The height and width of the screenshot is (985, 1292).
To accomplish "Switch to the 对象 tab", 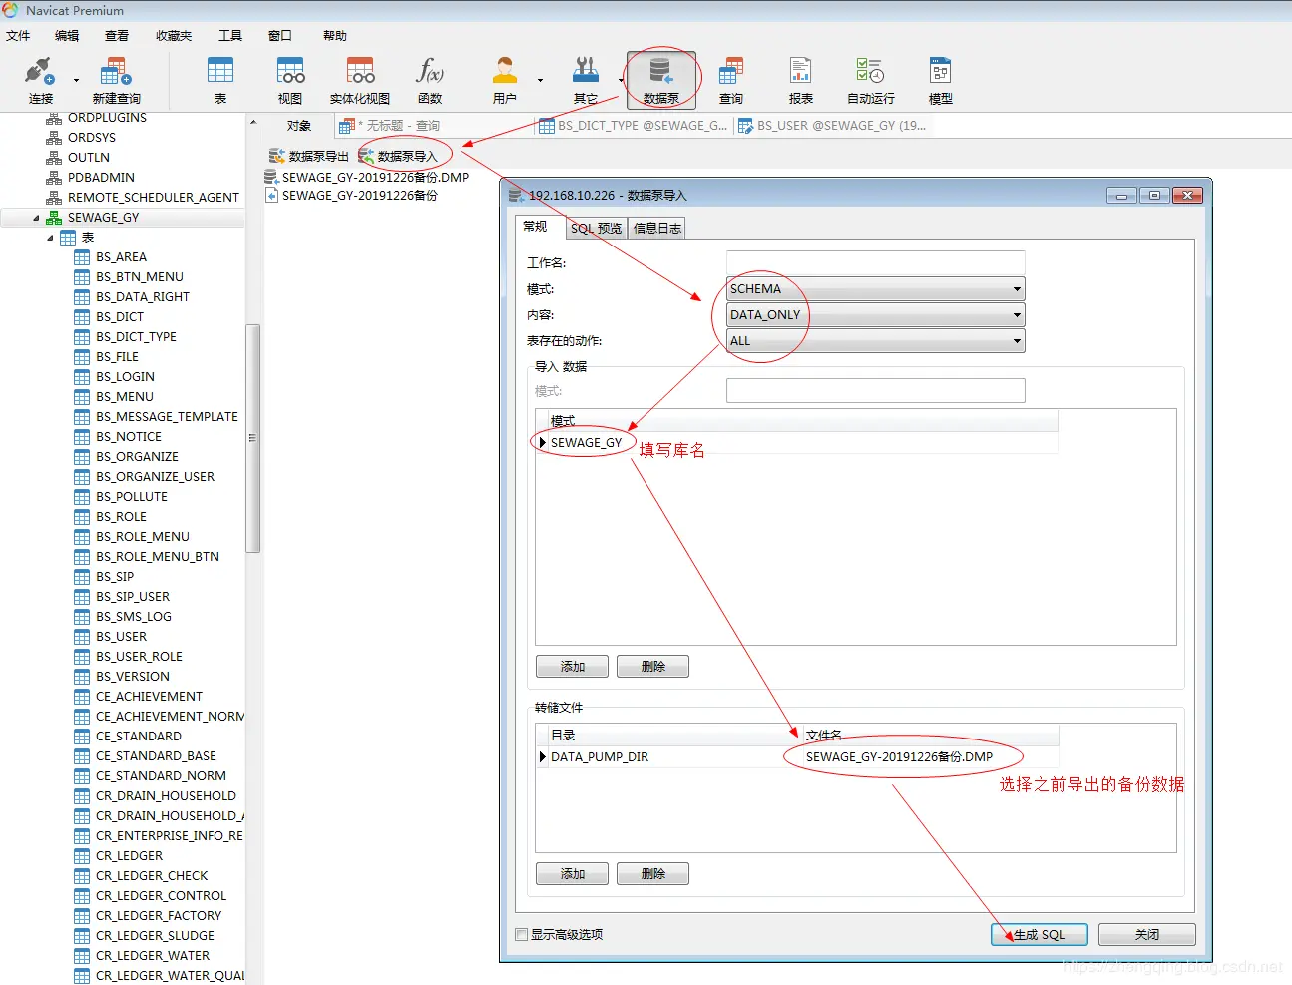I will coord(299,126).
